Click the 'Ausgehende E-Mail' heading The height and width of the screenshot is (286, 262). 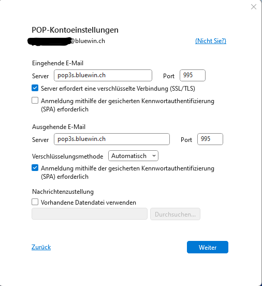(59, 127)
